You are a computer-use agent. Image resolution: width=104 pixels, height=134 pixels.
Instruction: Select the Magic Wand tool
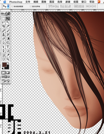[8, 22]
